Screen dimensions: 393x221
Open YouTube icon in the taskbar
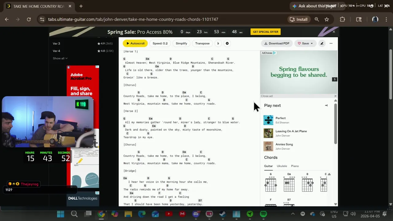point(169,214)
